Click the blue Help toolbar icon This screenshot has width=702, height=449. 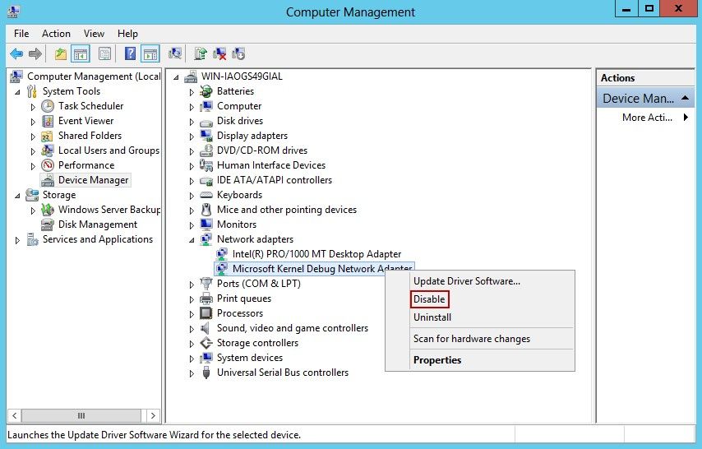point(130,54)
